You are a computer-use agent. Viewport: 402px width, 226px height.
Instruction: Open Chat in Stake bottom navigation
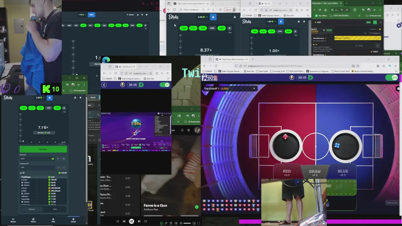pyautogui.click(x=53, y=220)
